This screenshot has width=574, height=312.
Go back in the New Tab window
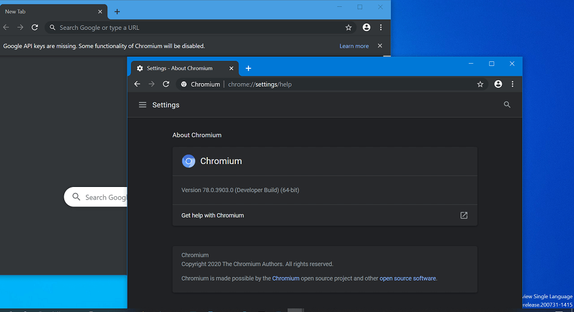pyautogui.click(x=6, y=28)
